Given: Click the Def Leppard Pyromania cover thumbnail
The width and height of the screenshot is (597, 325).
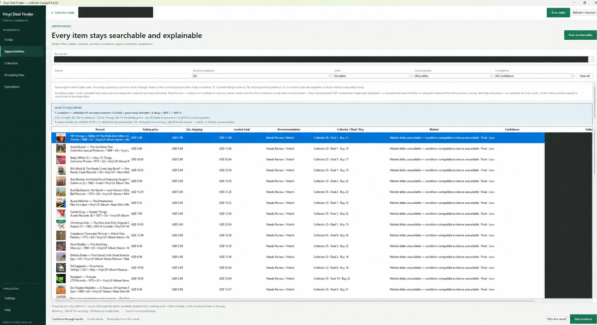Looking at the screenshot, I should [61, 267].
